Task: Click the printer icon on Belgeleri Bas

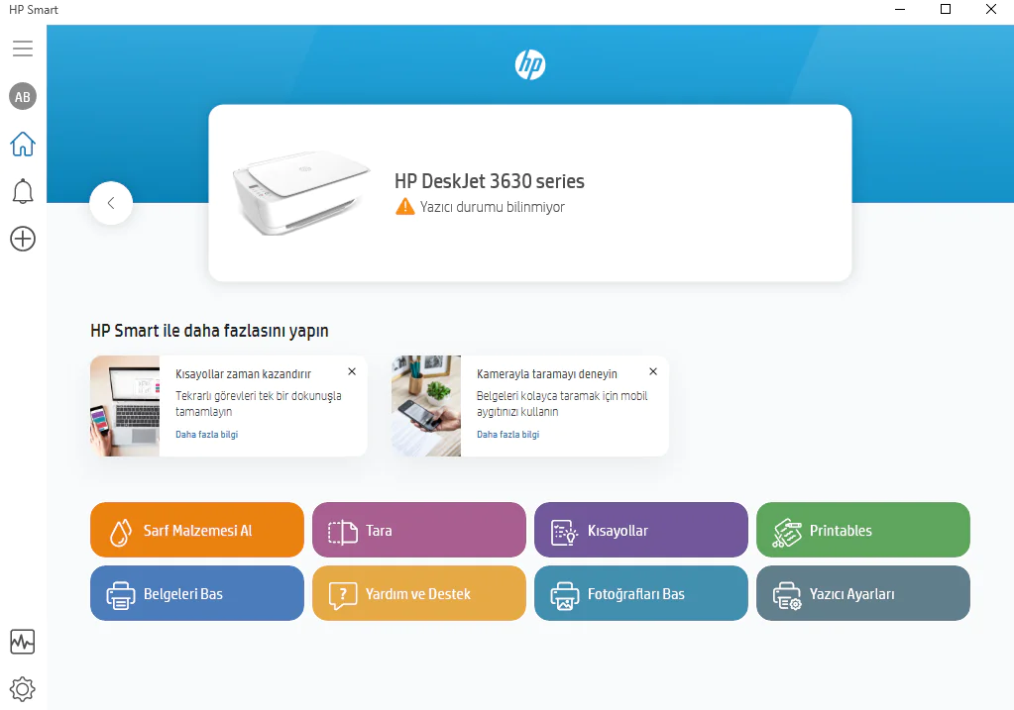Action: (121, 595)
